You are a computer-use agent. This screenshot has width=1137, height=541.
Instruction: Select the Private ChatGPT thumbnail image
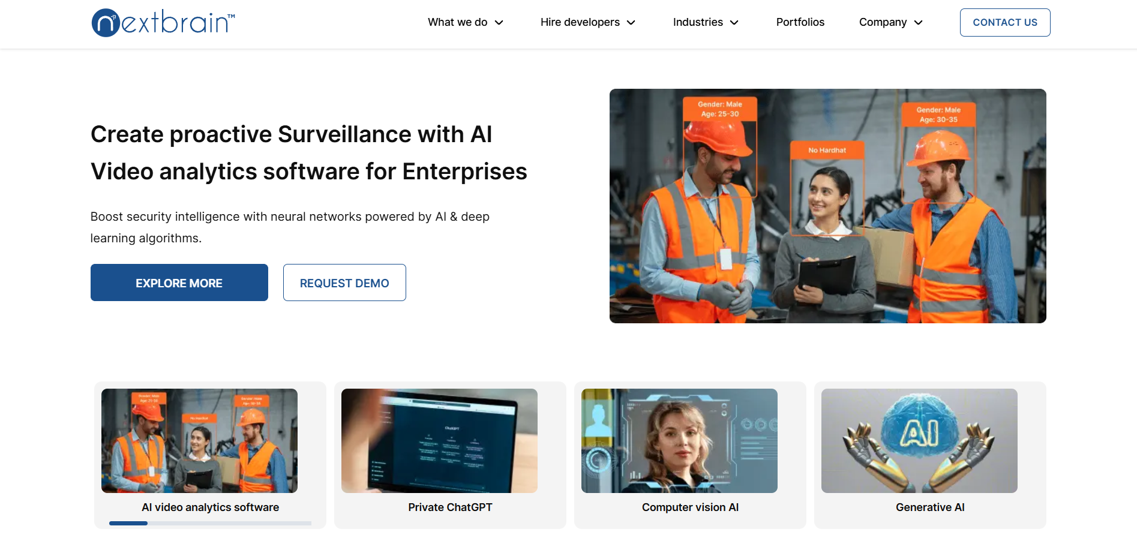tap(439, 441)
